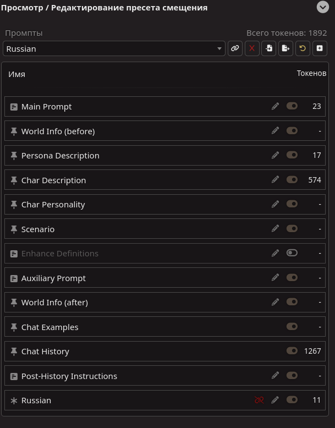Image resolution: width=335 pixels, height=428 pixels.
Task: Click the import preset file icon
Action: 269,48
